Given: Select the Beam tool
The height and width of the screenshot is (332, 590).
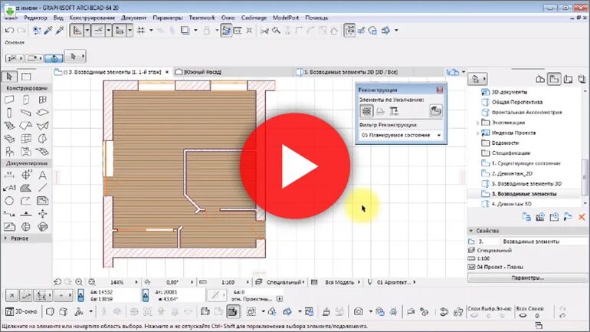Looking at the screenshot, I should 26,113.
